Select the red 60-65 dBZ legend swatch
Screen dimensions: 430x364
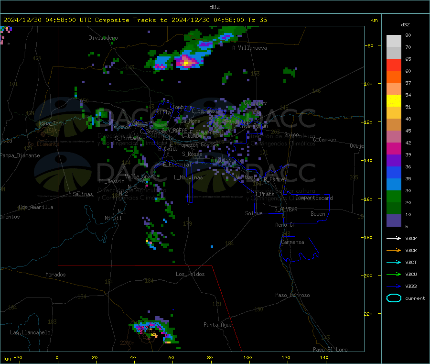click(x=394, y=65)
